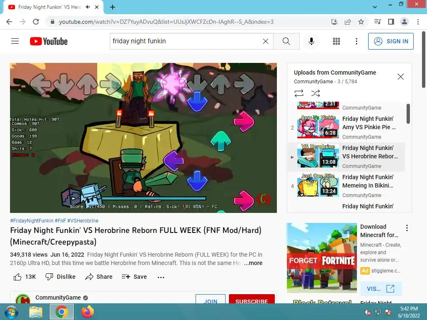Viewport: 427px width, 320px height.
Task: Click the page vertical scrollbar
Action: (424, 59)
